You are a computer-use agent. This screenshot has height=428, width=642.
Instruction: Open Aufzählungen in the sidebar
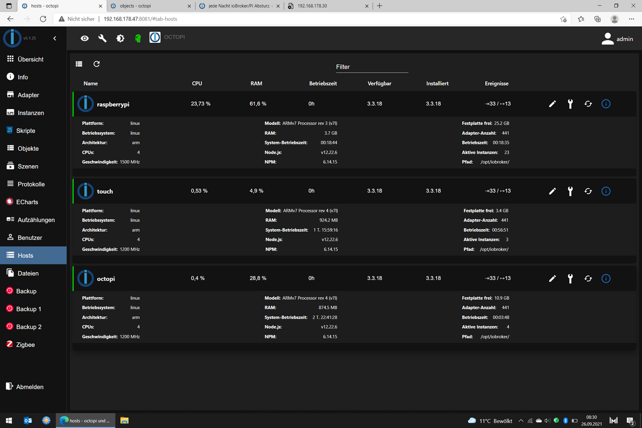pyautogui.click(x=33, y=220)
